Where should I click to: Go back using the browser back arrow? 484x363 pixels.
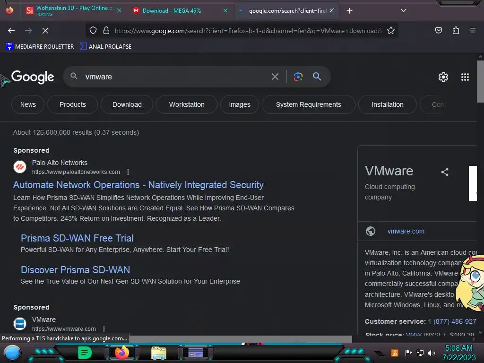(x=11, y=31)
